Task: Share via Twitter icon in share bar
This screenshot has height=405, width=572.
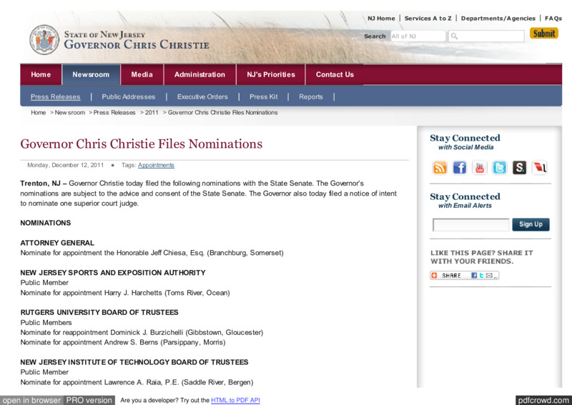Action: pos(481,276)
